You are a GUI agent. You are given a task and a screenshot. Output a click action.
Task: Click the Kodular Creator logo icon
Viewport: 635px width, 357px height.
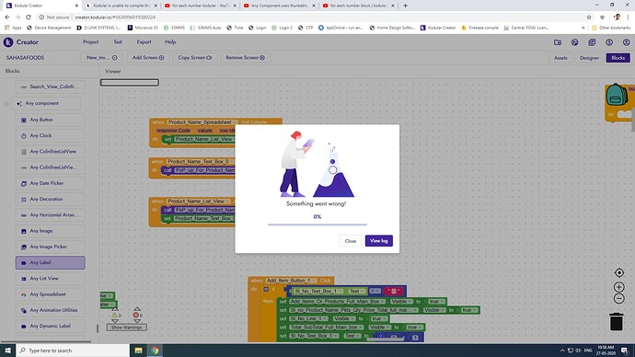point(8,42)
